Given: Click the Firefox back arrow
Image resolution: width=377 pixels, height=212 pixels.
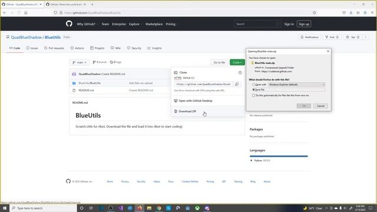Looking at the screenshot, I should click(x=5, y=12).
